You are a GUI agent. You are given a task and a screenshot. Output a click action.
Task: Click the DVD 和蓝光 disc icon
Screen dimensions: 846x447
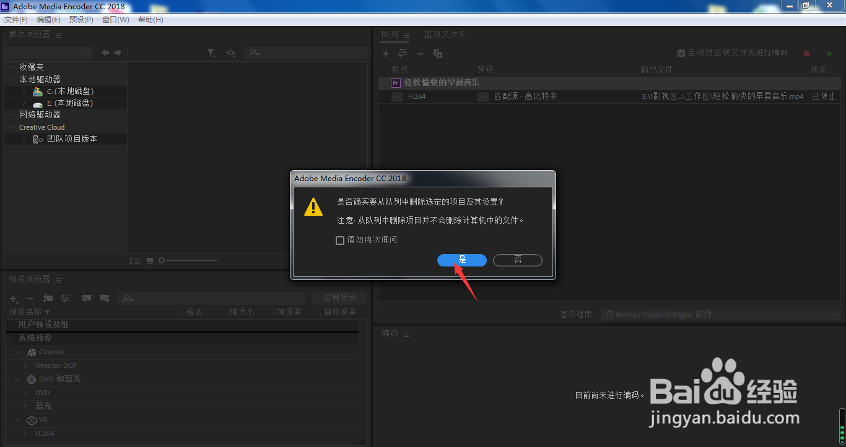32,379
